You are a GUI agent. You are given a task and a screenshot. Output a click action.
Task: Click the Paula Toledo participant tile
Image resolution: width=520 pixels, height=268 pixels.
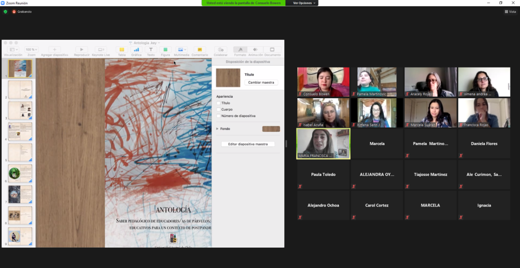point(323,174)
